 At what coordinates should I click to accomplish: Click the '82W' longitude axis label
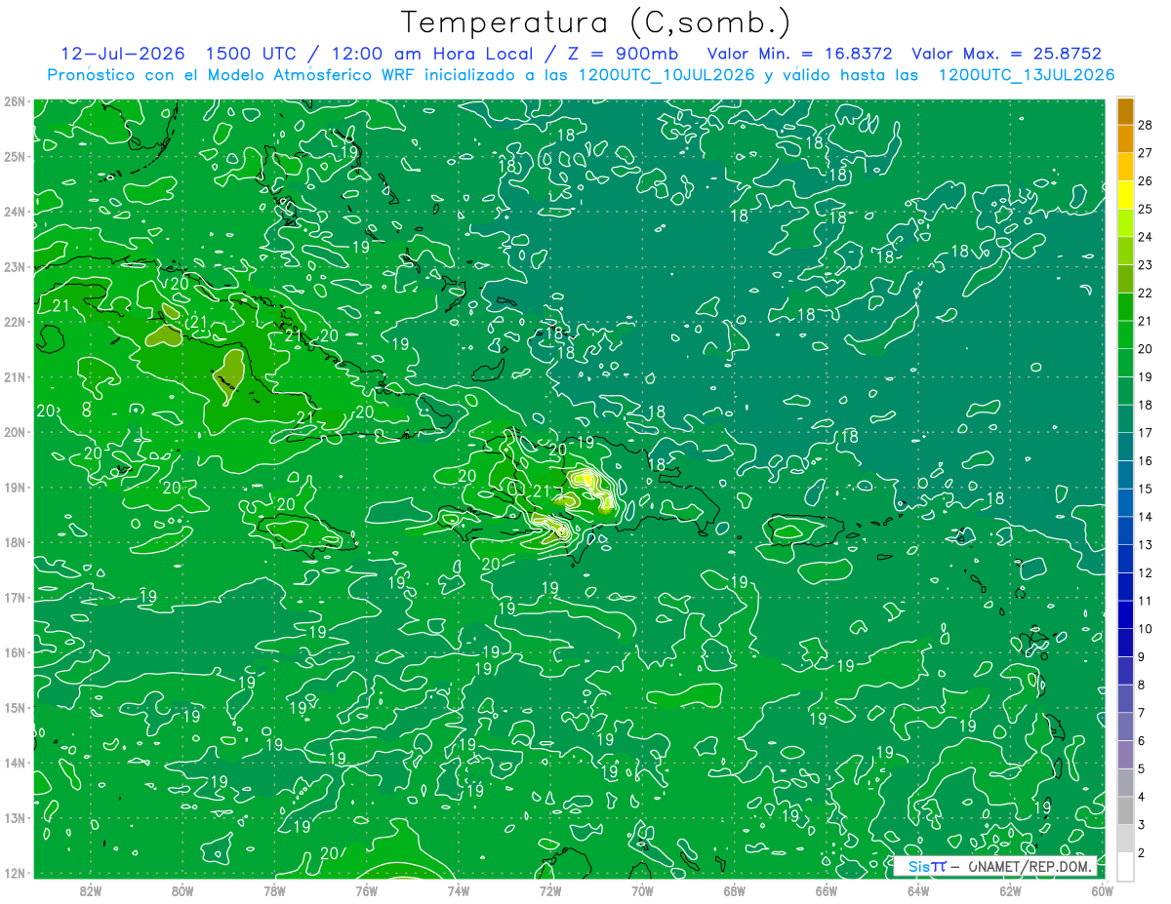click(91, 890)
